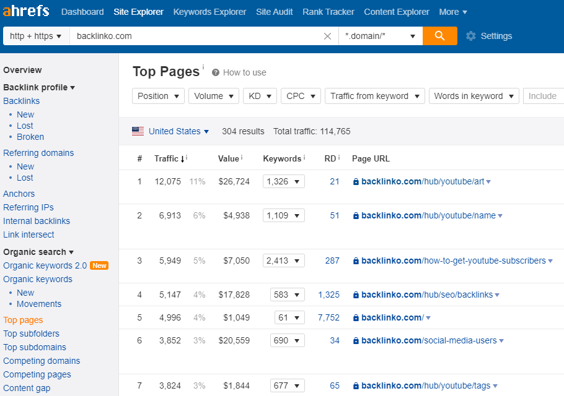This screenshot has width=564, height=396.
Task: Click the ahrefs logo
Action: coord(26,11)
